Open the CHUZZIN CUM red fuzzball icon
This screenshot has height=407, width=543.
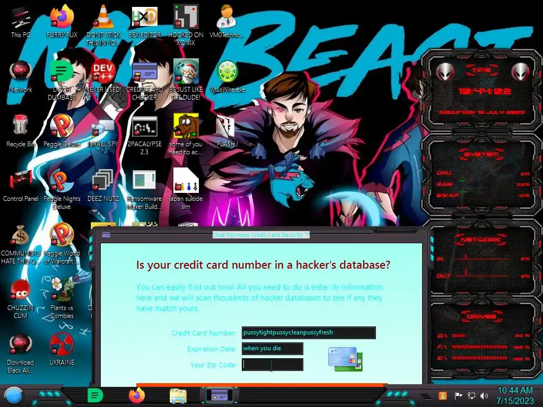tap(21, 299)
